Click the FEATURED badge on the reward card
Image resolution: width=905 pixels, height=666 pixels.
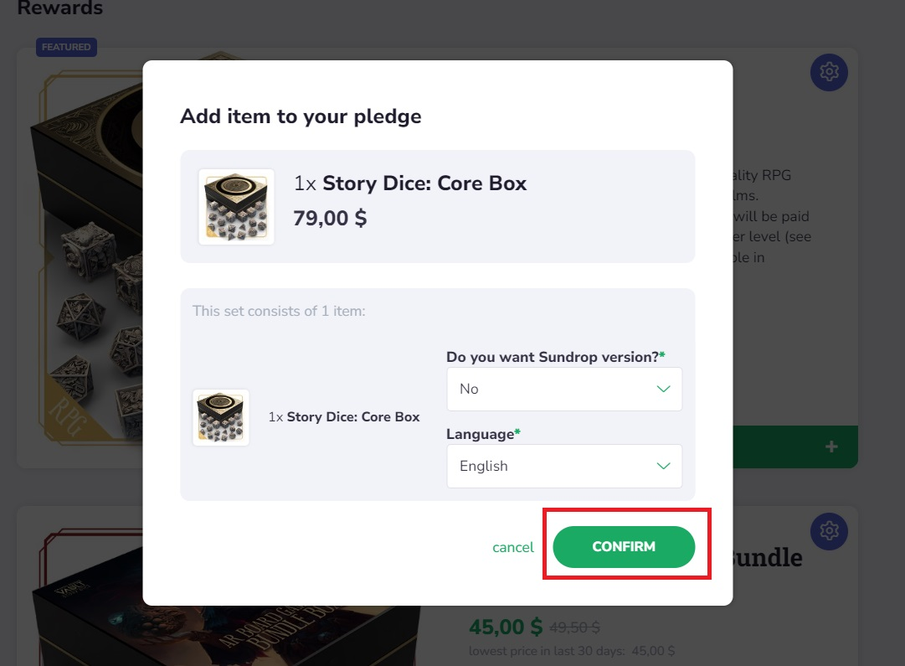pyautogui.click(x=66, y=47)
